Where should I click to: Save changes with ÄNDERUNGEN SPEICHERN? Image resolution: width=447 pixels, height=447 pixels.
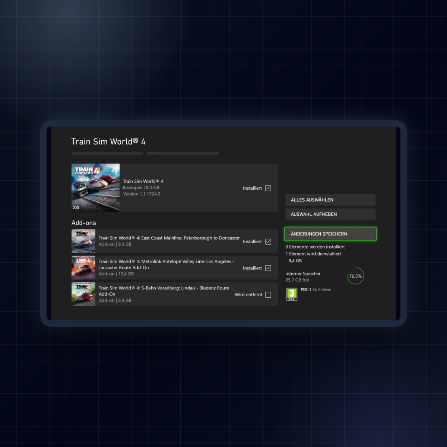click(x=330, y=234)
